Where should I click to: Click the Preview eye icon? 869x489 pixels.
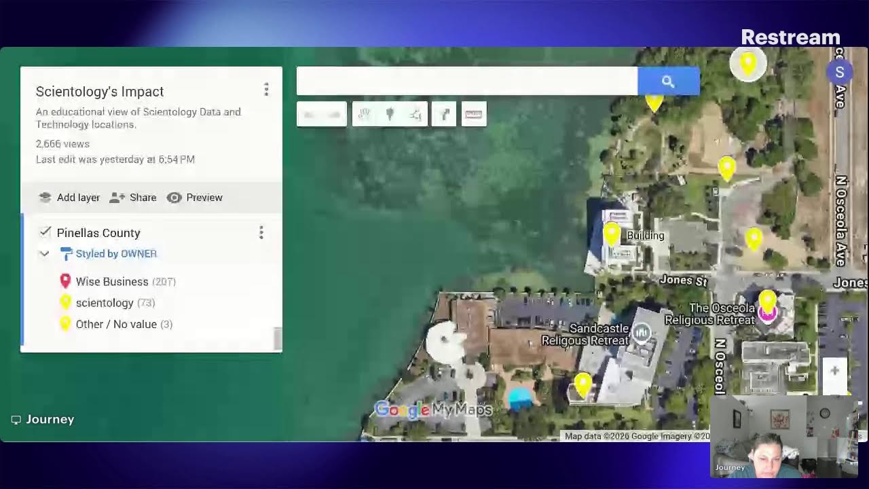174,198
